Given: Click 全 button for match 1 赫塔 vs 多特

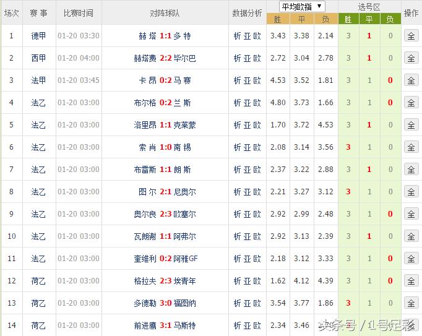Looking at the screenshot, I should (411, 36).
